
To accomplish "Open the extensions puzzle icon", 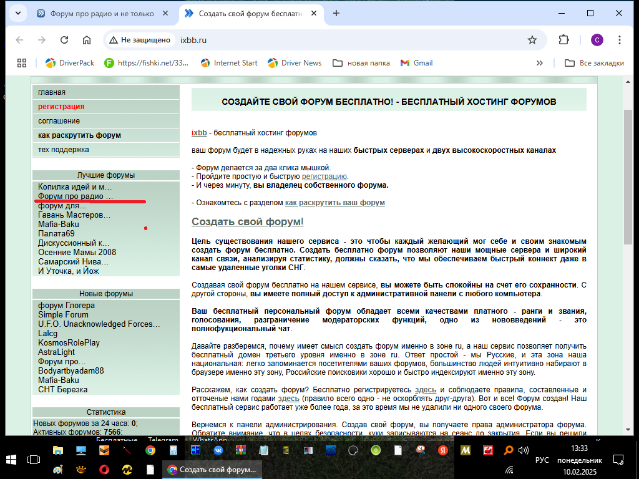I will (x=563, y=40).
